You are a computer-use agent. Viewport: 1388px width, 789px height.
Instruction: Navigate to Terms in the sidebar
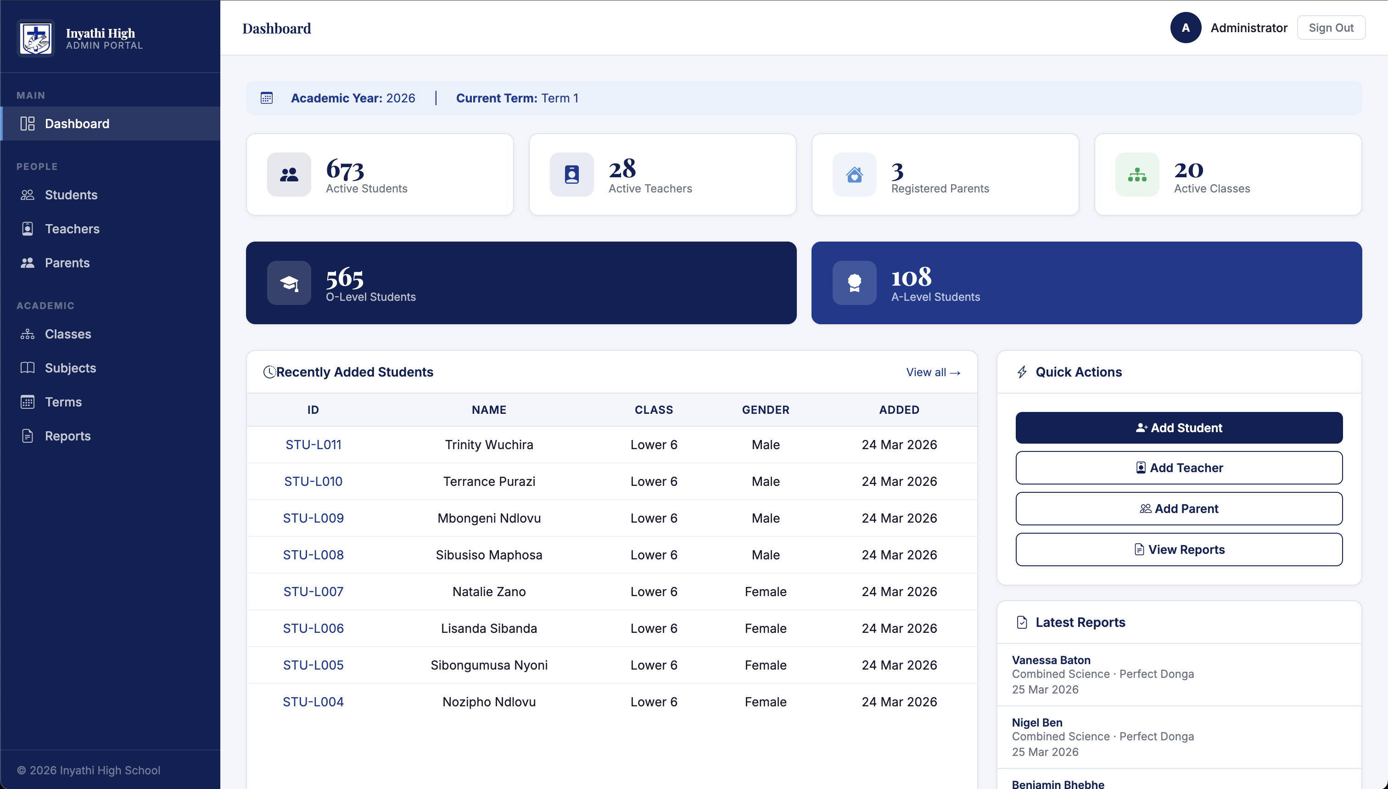coord(63,402)
